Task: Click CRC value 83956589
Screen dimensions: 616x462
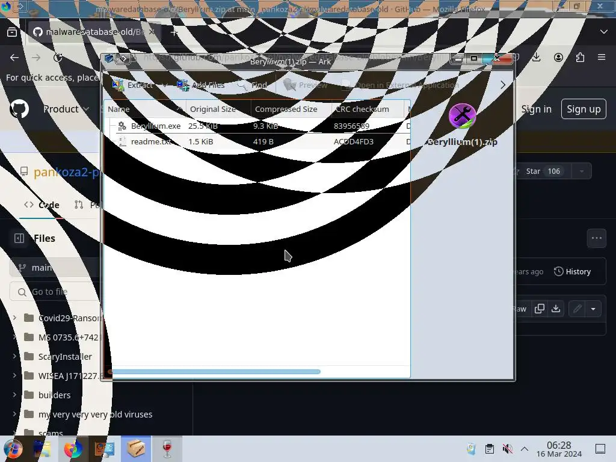Action: click(x=351, y=126)
